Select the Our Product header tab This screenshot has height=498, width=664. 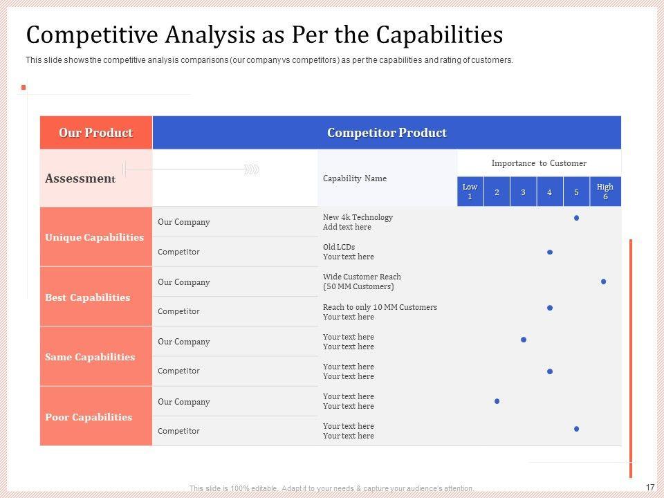coord(95,133)
